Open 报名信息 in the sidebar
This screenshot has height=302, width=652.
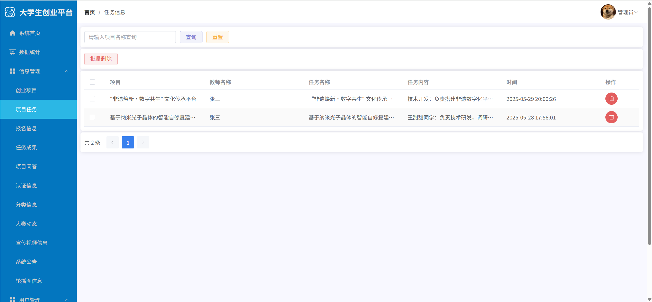tap(26, 128)
